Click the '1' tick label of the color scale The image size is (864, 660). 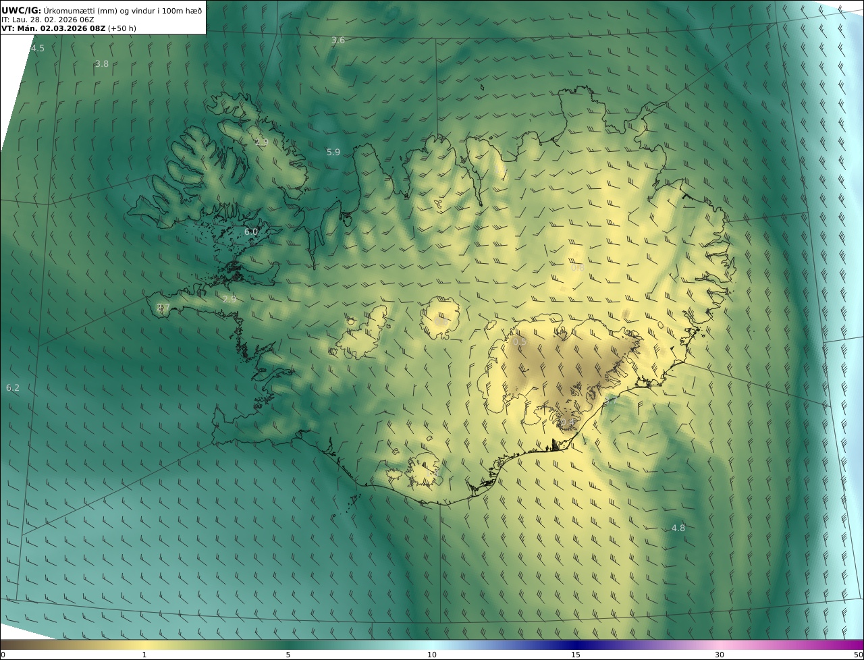(144, 655)
